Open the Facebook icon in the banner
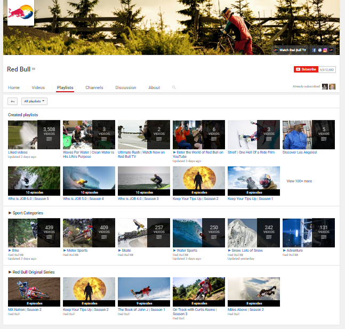The image size is (345, 329). [314, 50]
